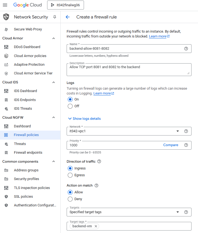Expand Show logs details

pos(84,119)
